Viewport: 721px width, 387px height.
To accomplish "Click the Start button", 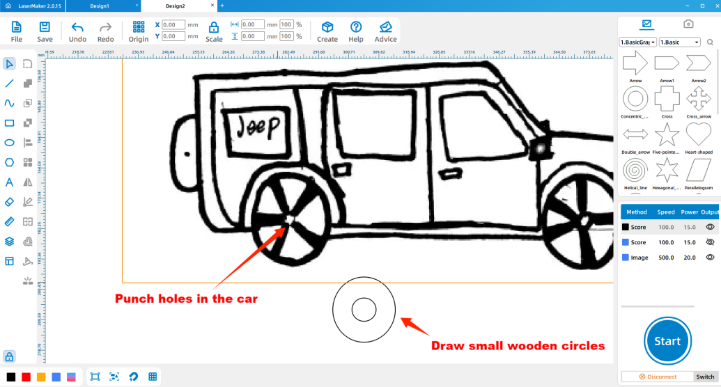I will tap(667, 341).
